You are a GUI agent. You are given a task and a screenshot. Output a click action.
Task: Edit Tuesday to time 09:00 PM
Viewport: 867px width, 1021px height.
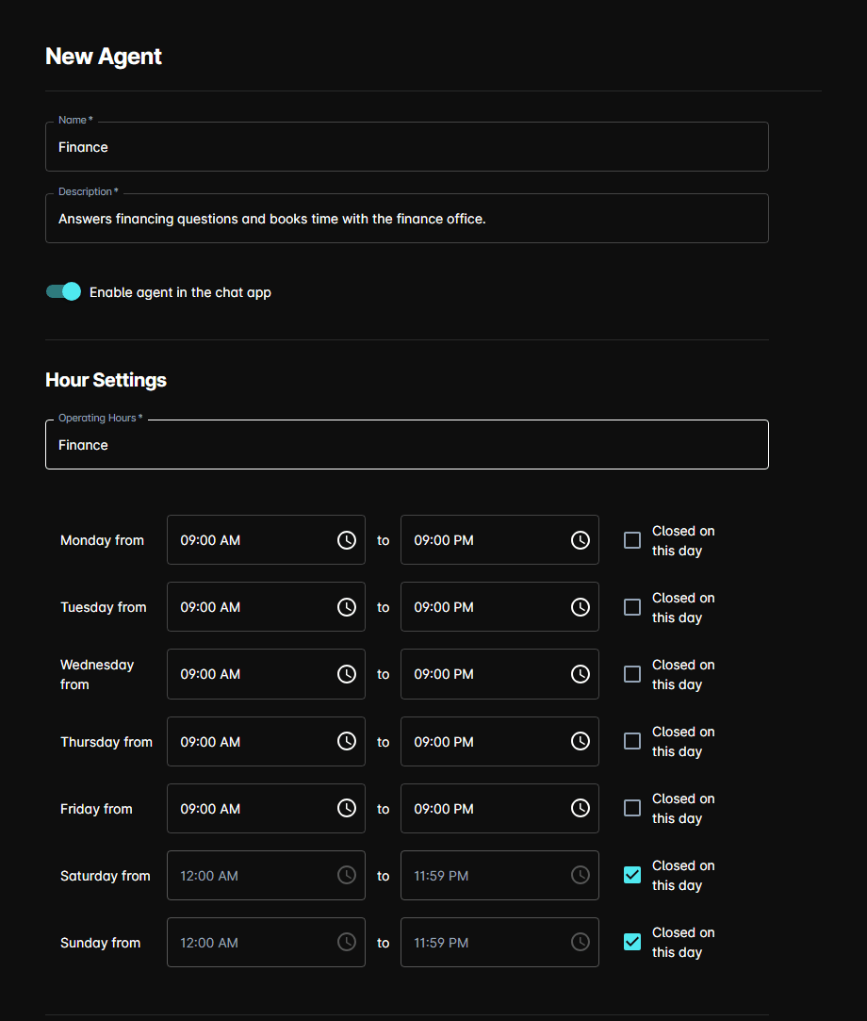pos(499,607)
